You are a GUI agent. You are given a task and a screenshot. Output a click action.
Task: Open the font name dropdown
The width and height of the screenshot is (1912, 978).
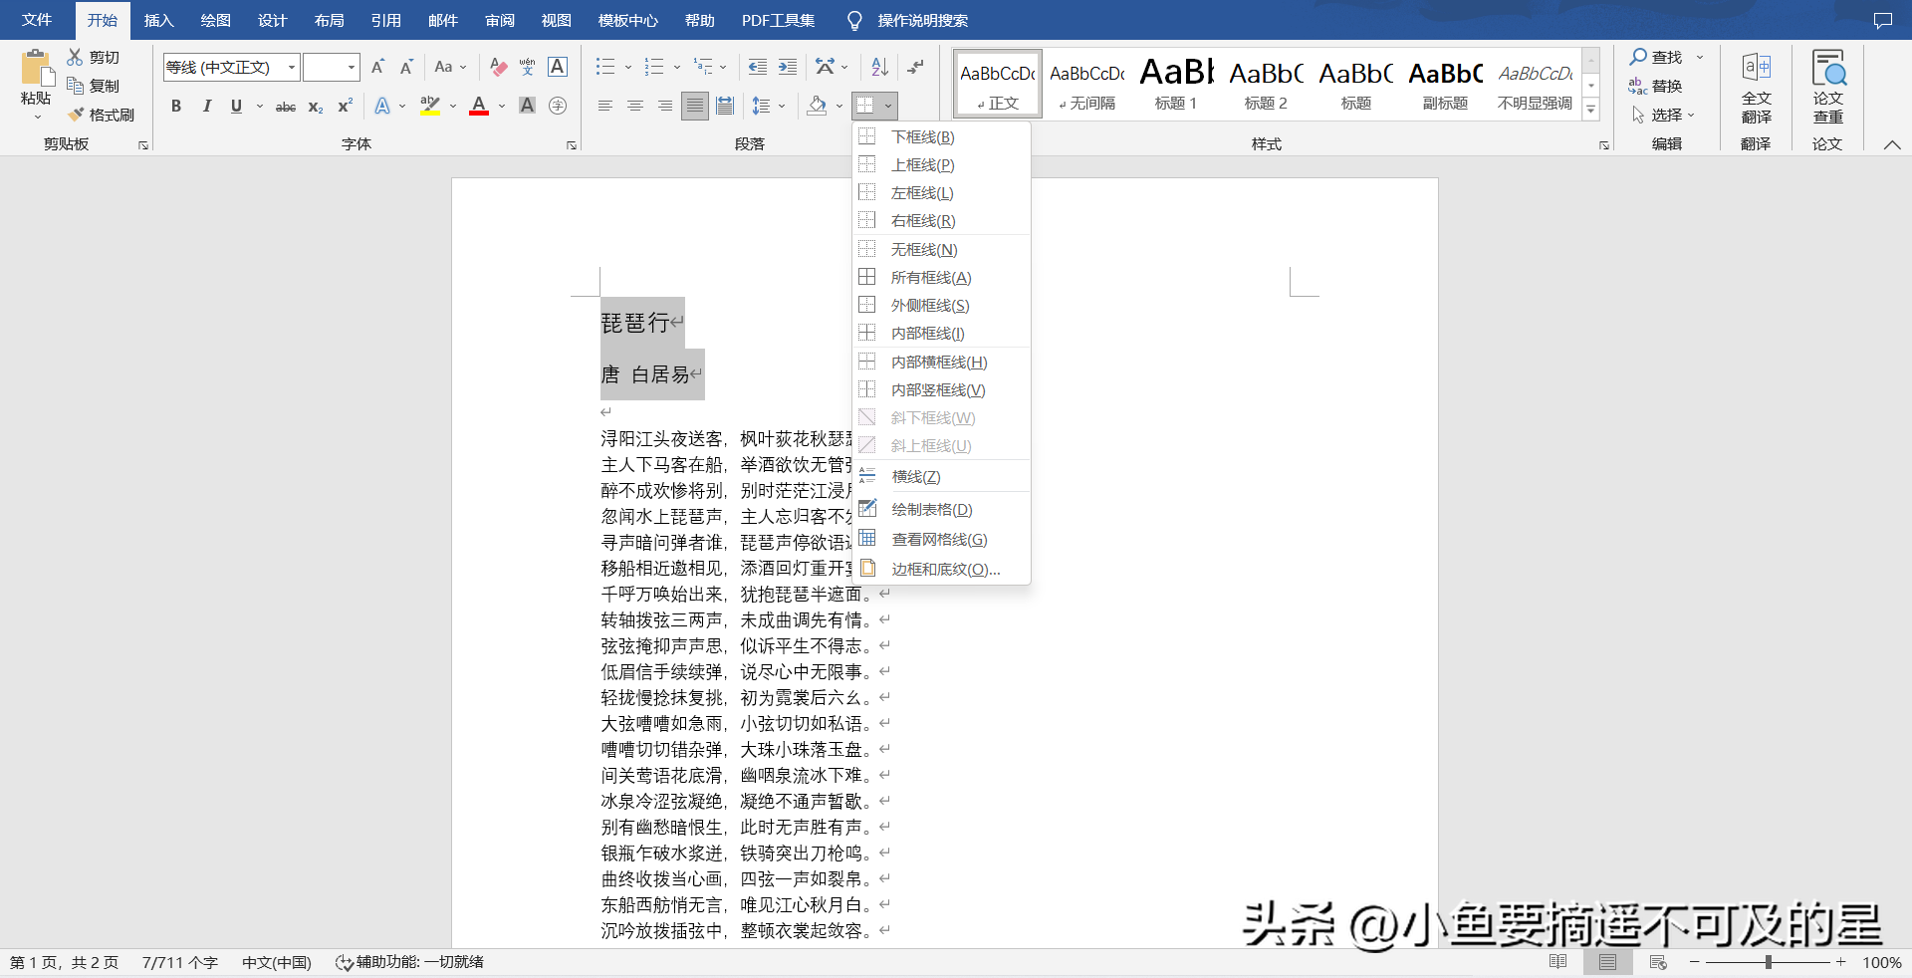(292, 67)
